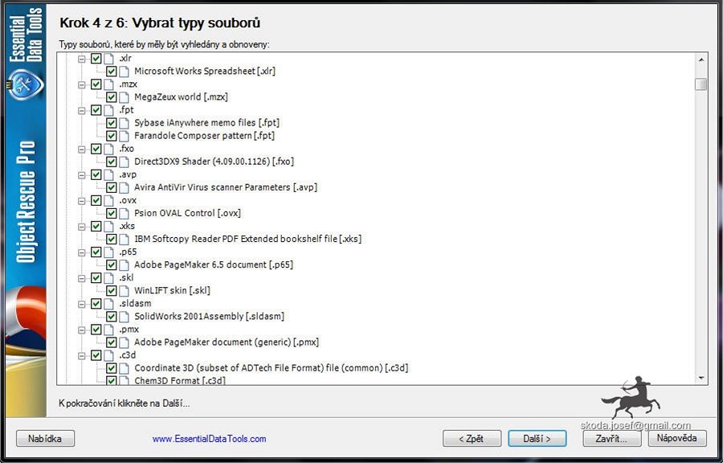
Task: Select IBM Softcopy Reader PDF bookshelf item
Action: pos(248,239)
